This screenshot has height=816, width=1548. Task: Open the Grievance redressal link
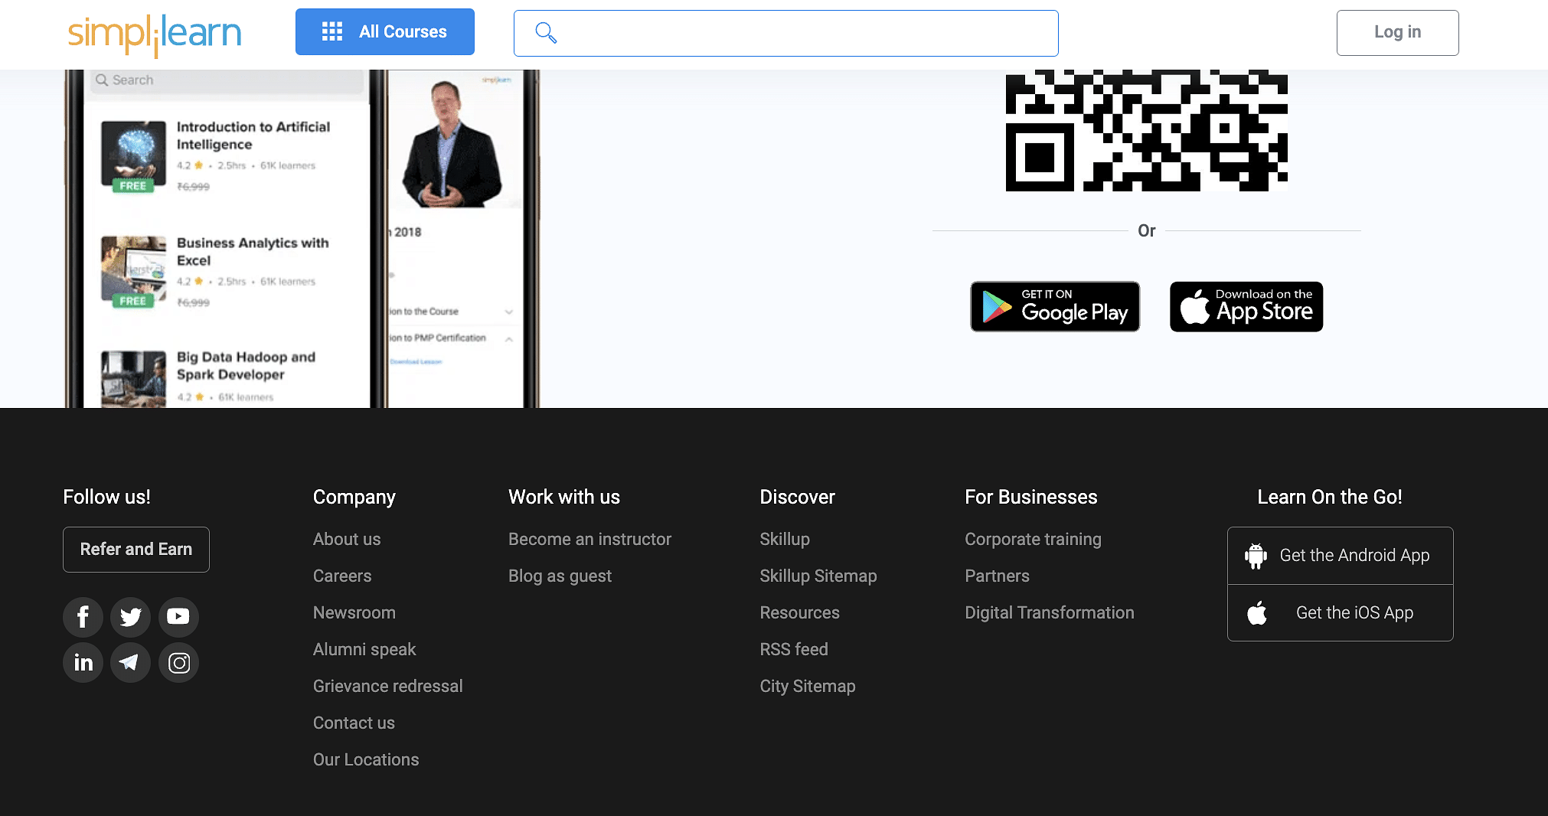tap(388, 686)
